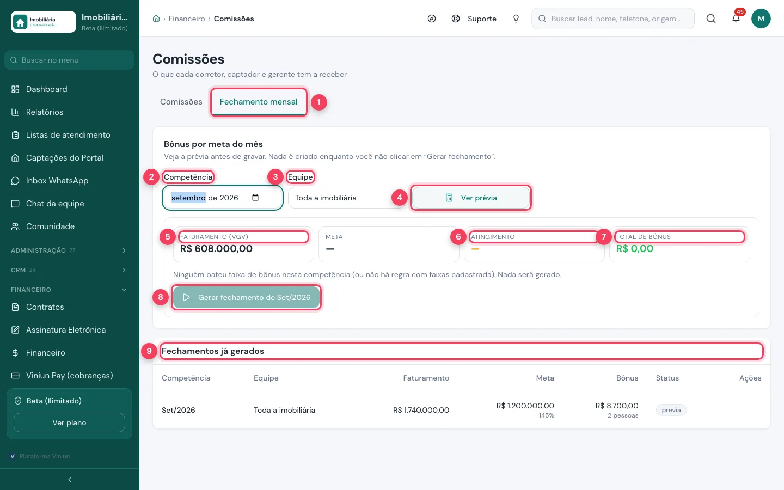The image size is (784, 490).
Task: Click Financeiro in the breadcrumb
Action: [x=187, y=19]
